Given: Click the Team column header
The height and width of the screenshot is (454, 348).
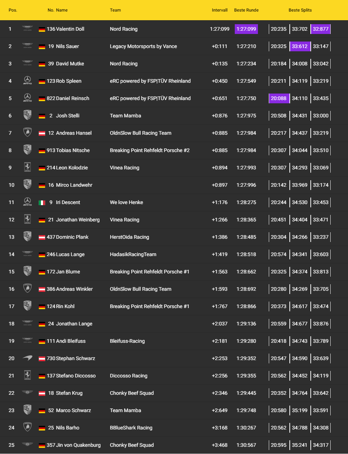Looking at the screenshot, I should pos(115,10).
